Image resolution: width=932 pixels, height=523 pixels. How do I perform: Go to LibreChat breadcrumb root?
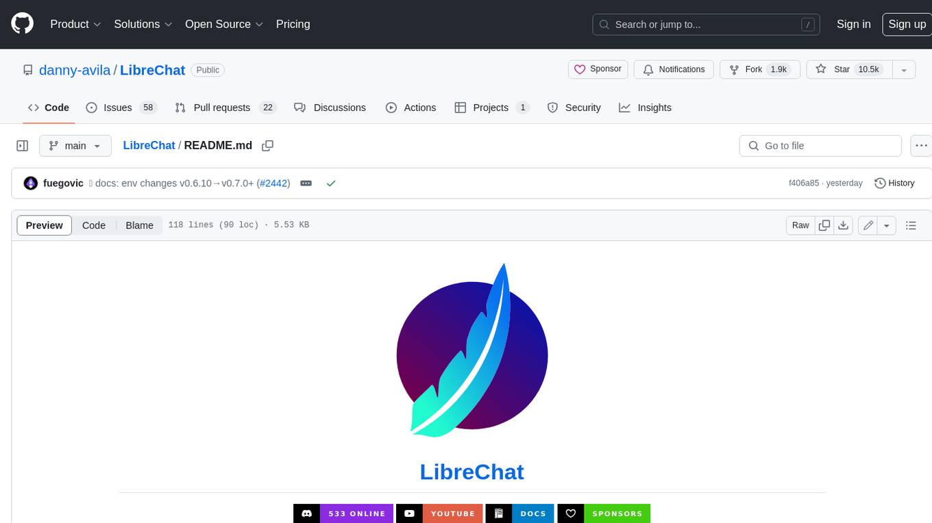(149, 145)
